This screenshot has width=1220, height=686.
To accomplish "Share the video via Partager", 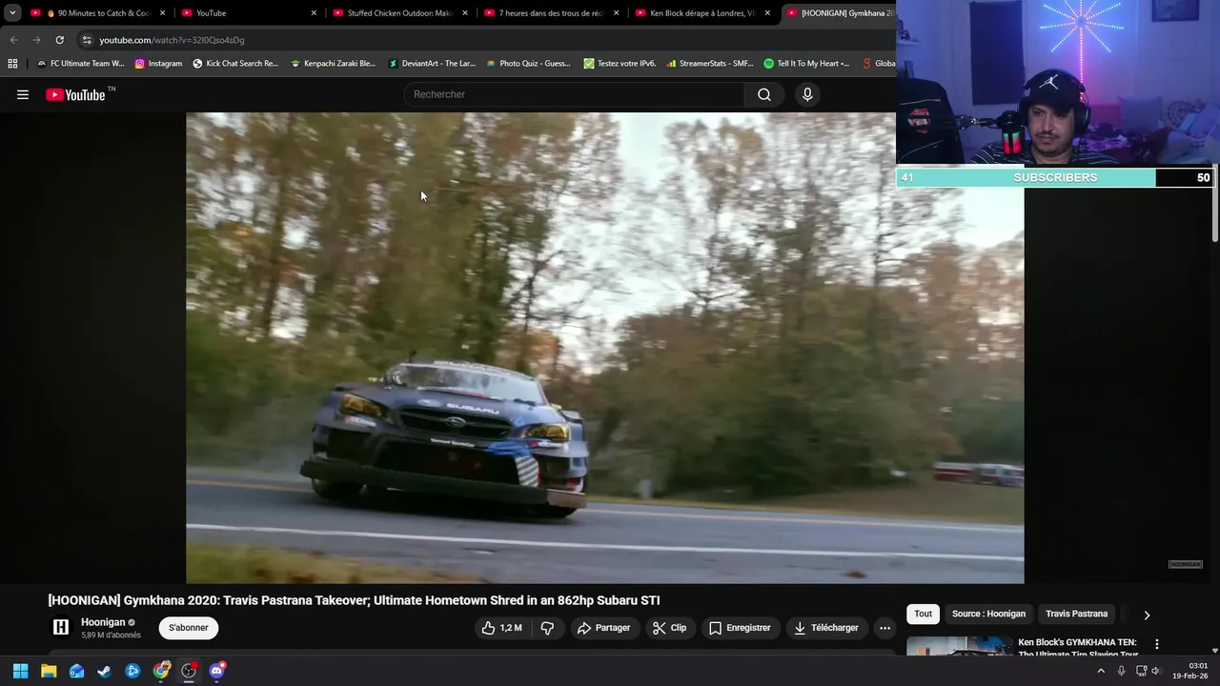I will point(603,628).
